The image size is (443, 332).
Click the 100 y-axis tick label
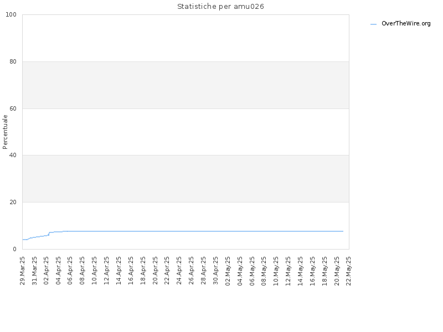click(x=11, y=15)
